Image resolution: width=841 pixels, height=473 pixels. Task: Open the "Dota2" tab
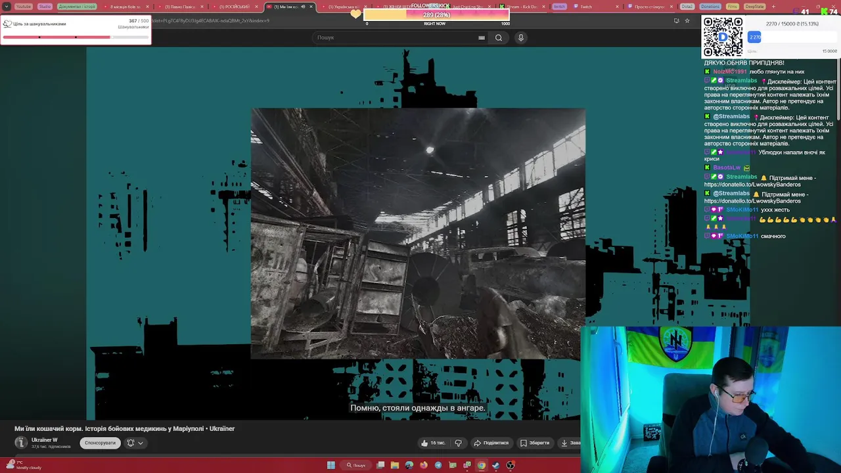pos(687,7)
